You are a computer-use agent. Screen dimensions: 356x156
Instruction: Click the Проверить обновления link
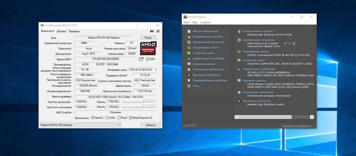pyautogui.click(x=298, y=125)
